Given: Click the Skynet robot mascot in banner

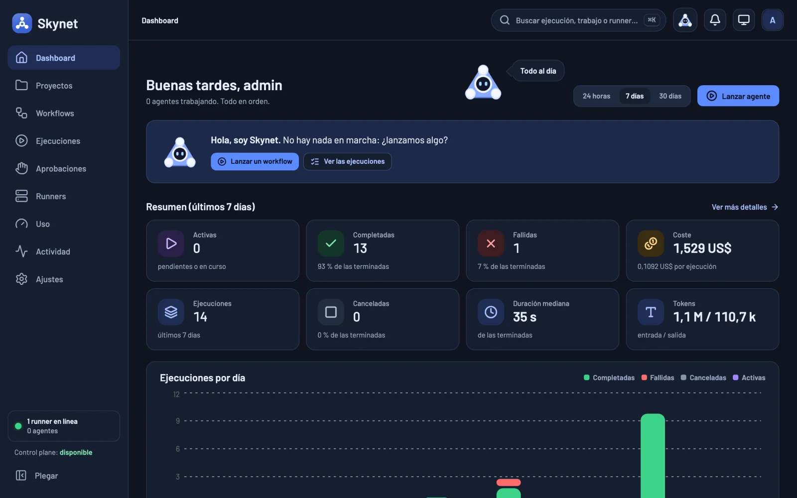Looking at the screenshot, I should pos(180,152).
